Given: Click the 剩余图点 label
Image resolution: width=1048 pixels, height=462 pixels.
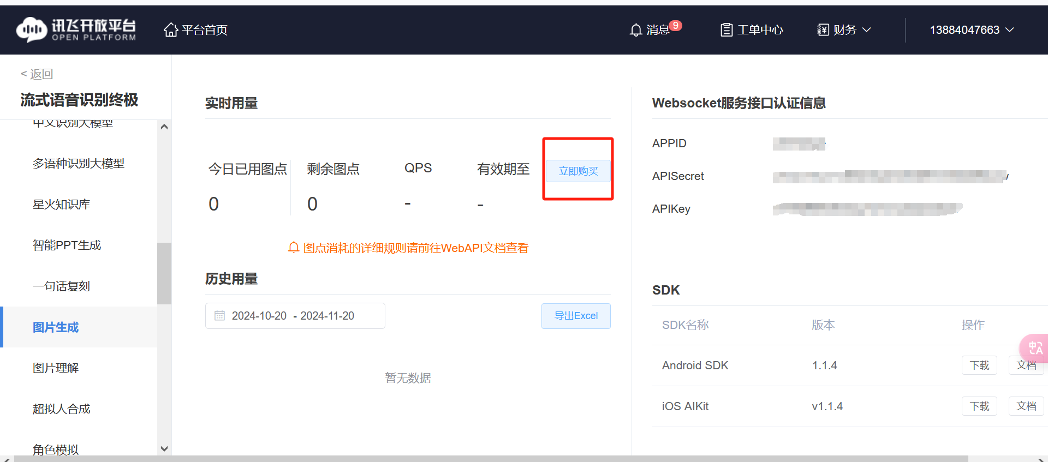Looking at the screenshot, I should click(333, 169).
